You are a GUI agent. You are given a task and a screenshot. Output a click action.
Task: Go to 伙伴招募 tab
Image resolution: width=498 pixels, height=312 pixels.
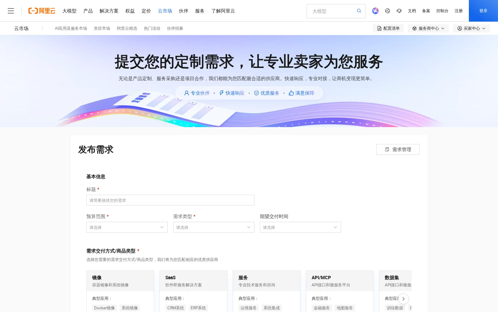point(175,28)
